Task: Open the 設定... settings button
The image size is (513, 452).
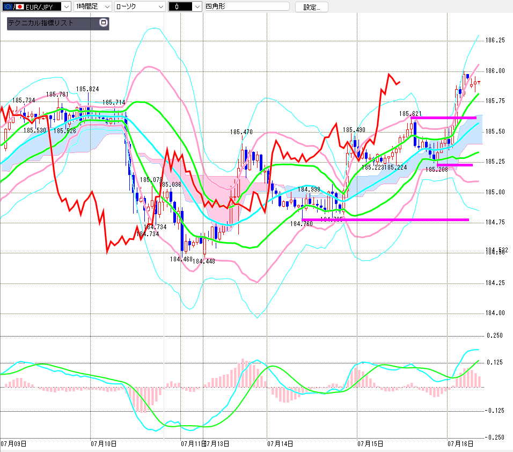Action: pyautogui.click(x=311, y=7)
